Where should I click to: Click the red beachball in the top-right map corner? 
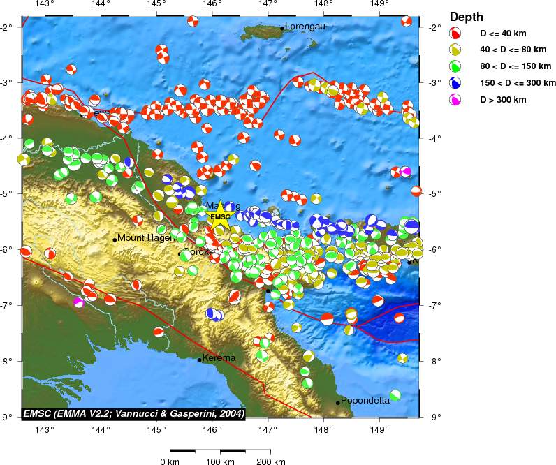pyautogui.click(x=407, y=21)
